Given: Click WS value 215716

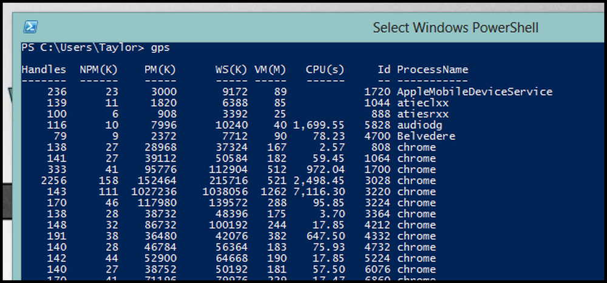Looking at the screenshot, I should point(228,181).
